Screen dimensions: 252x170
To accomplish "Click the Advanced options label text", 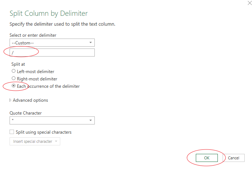I will click(x=30, y=100).
